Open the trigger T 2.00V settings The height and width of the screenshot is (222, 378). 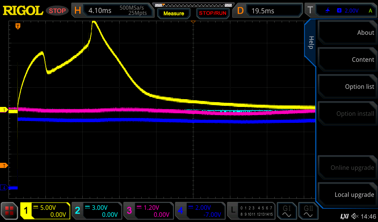click(x=343, y=10)
